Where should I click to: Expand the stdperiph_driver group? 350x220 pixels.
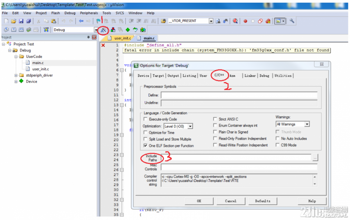coord(16,75)
